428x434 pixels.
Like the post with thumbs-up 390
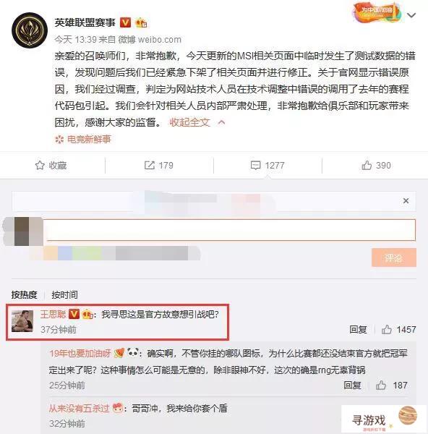(376, 165)
